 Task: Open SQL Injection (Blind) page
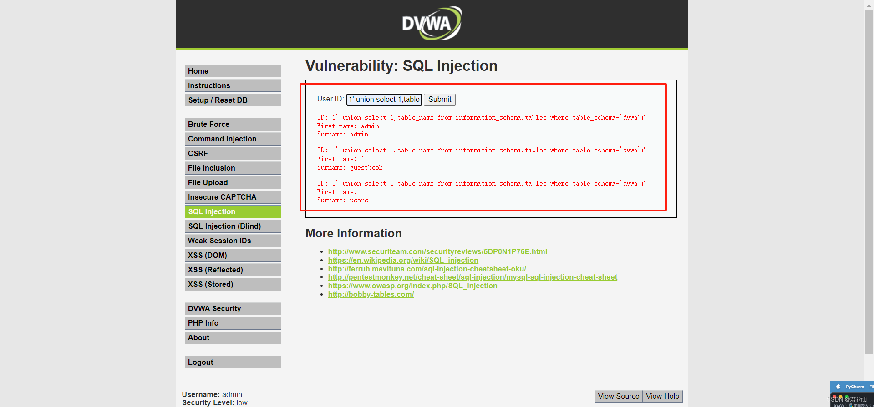pos(233,226)
